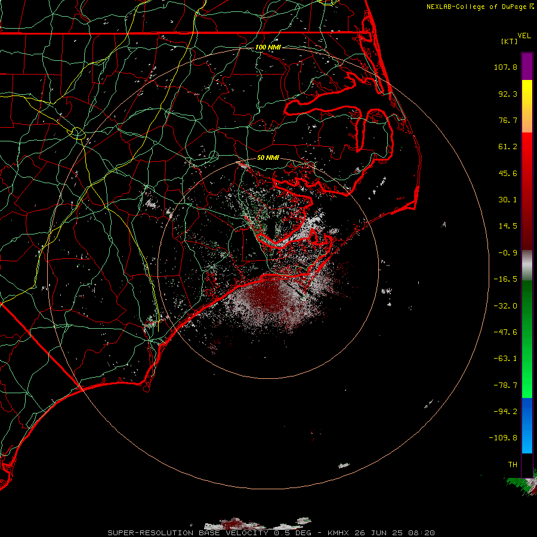
Task: Pick the purple segment of the velocity scale
Action: point(527,66)
